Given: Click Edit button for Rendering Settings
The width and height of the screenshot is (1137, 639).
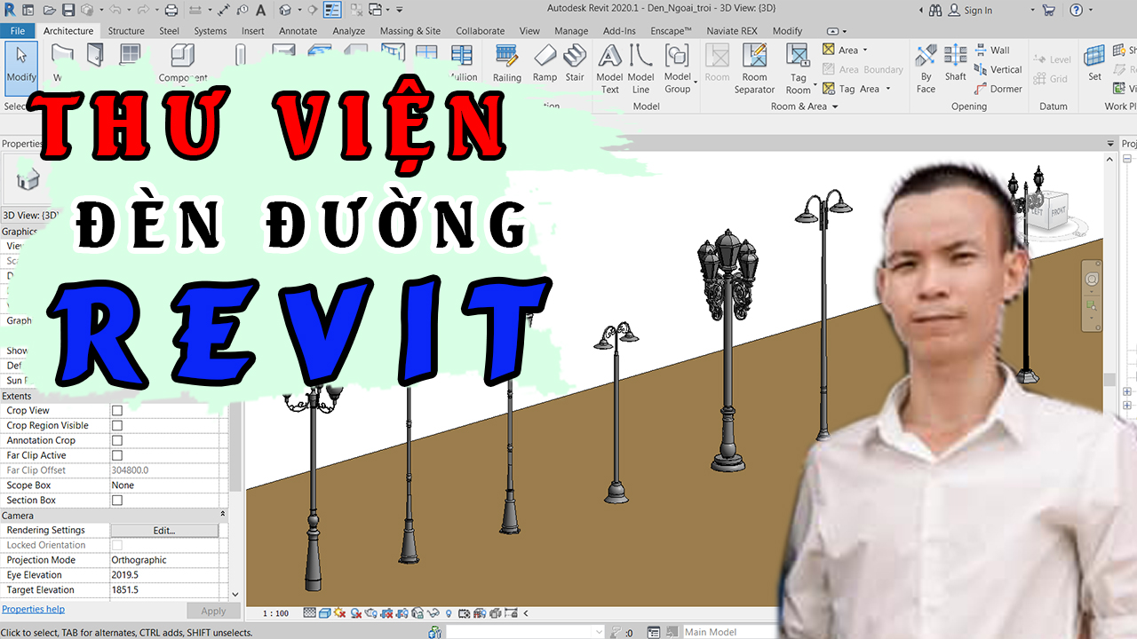Looking at the screenshot, I should pos(164,531).
